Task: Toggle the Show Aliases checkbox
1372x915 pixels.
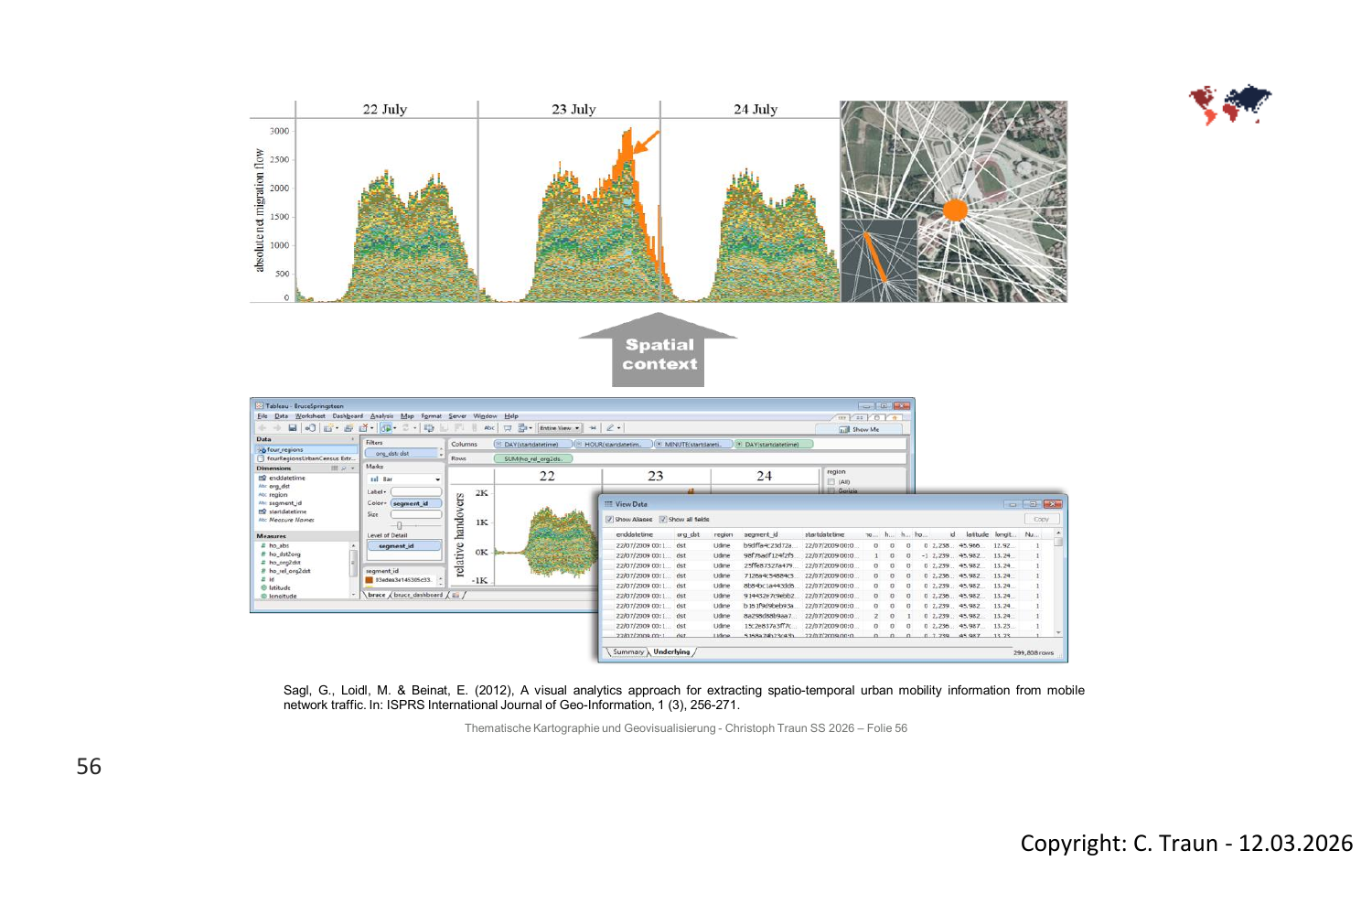Action: (x=610, y=520)
